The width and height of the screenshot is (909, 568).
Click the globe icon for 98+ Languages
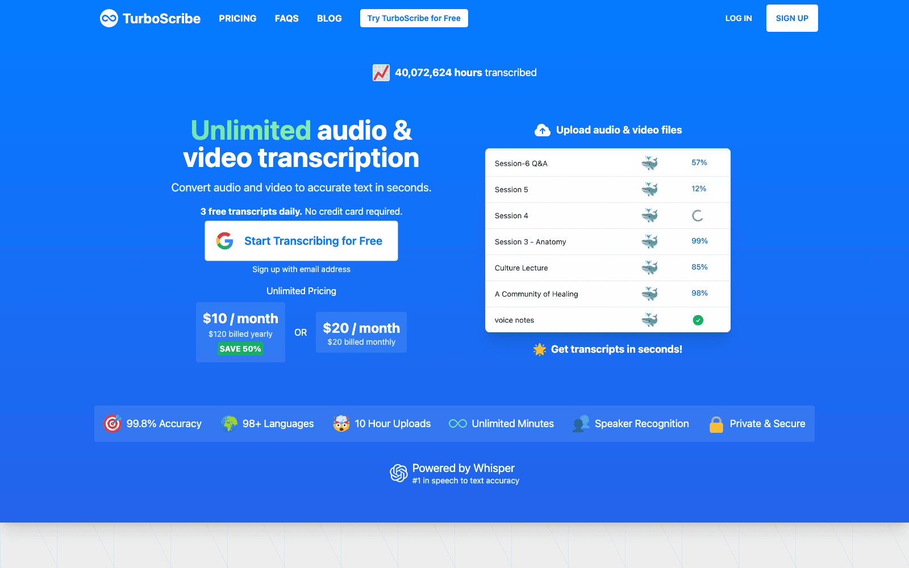tap(229, 424)
